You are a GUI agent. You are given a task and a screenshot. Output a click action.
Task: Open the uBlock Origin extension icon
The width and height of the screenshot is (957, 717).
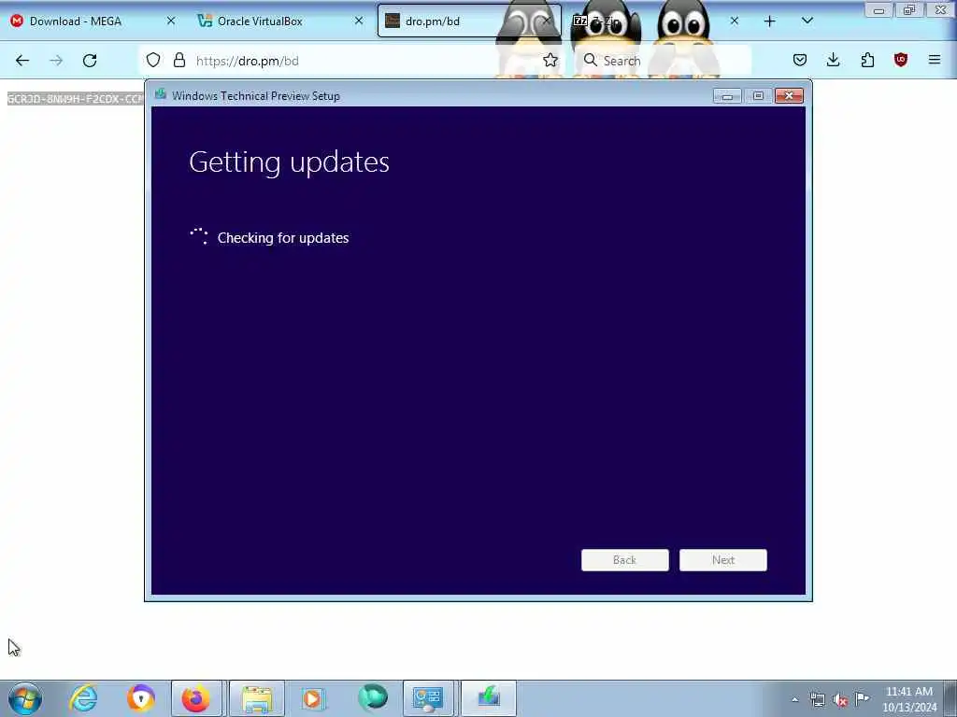point(900,60)
